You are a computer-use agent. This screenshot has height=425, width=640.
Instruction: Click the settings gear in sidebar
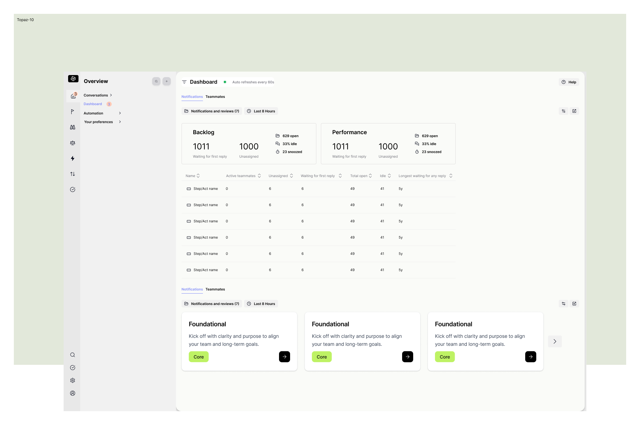pos(73,380)
